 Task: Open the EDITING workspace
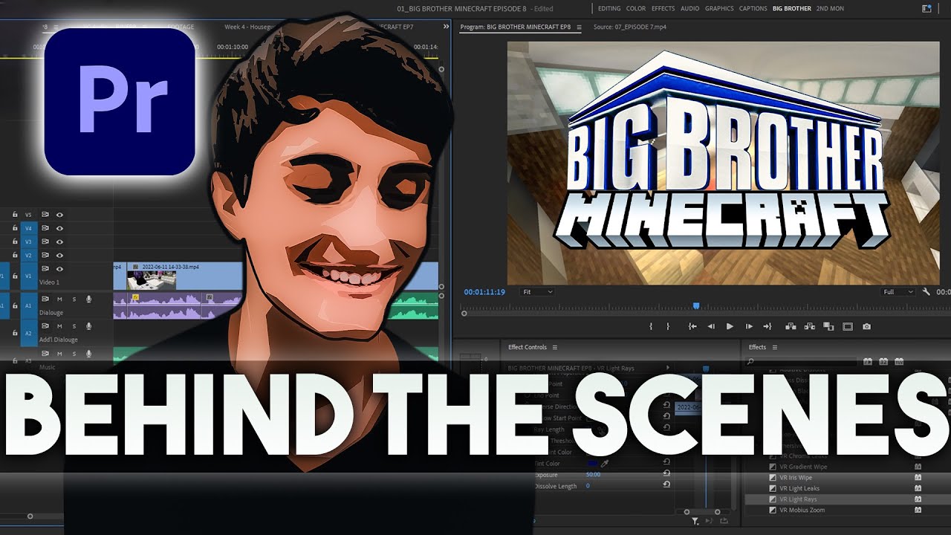609,8
